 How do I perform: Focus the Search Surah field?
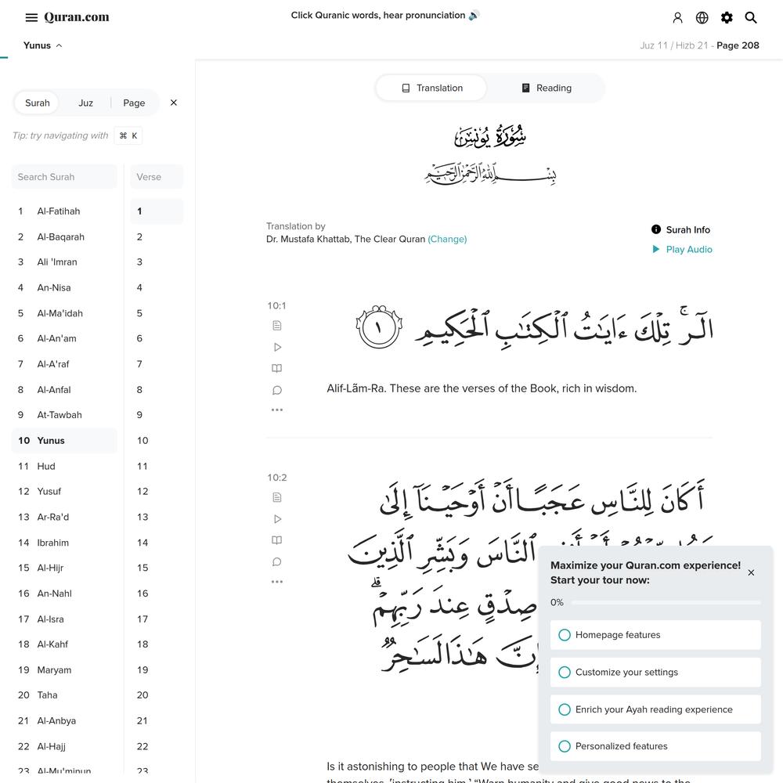[64, 177]
